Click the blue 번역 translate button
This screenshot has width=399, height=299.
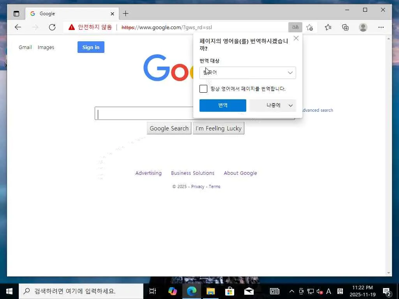coord(222,105)
